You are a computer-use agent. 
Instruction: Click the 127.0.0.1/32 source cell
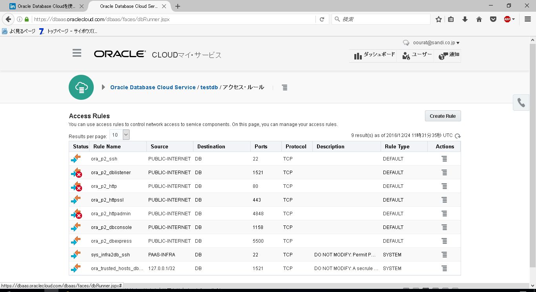pyautogui.click(x=162, y=269)
